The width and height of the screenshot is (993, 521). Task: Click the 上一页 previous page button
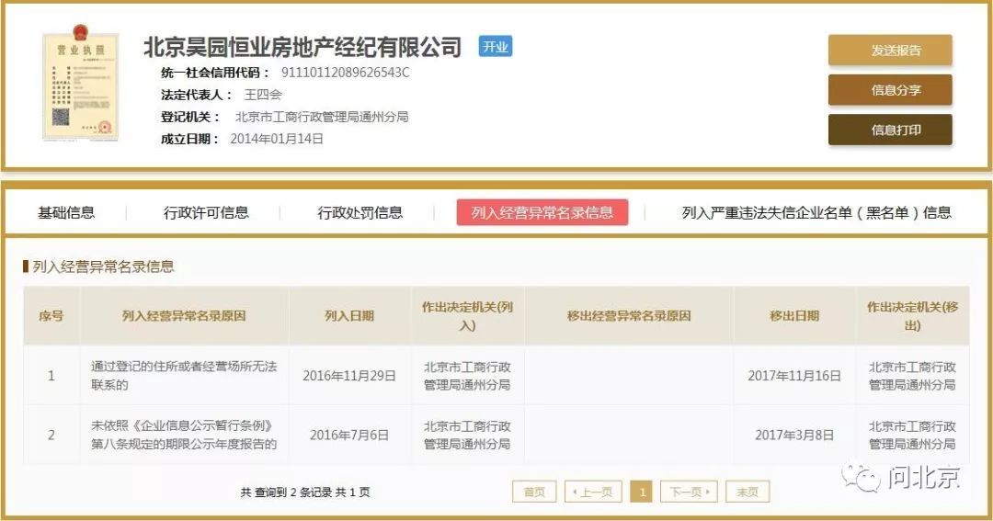coord(593,493)
